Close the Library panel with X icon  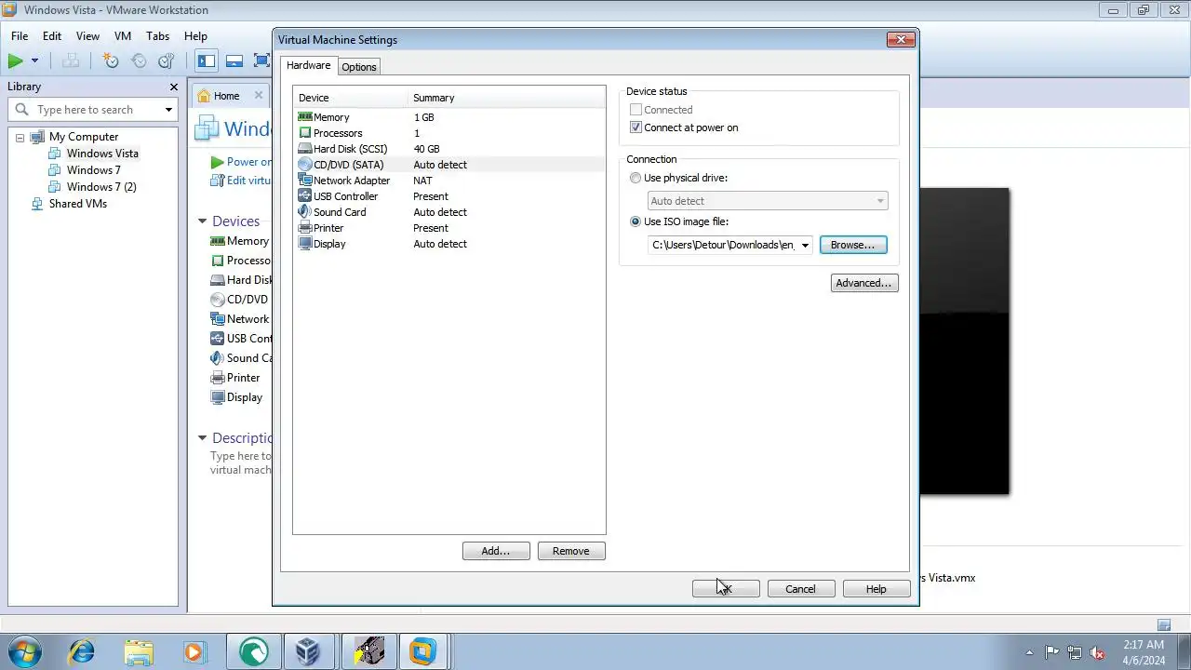[x=173, y=87]
